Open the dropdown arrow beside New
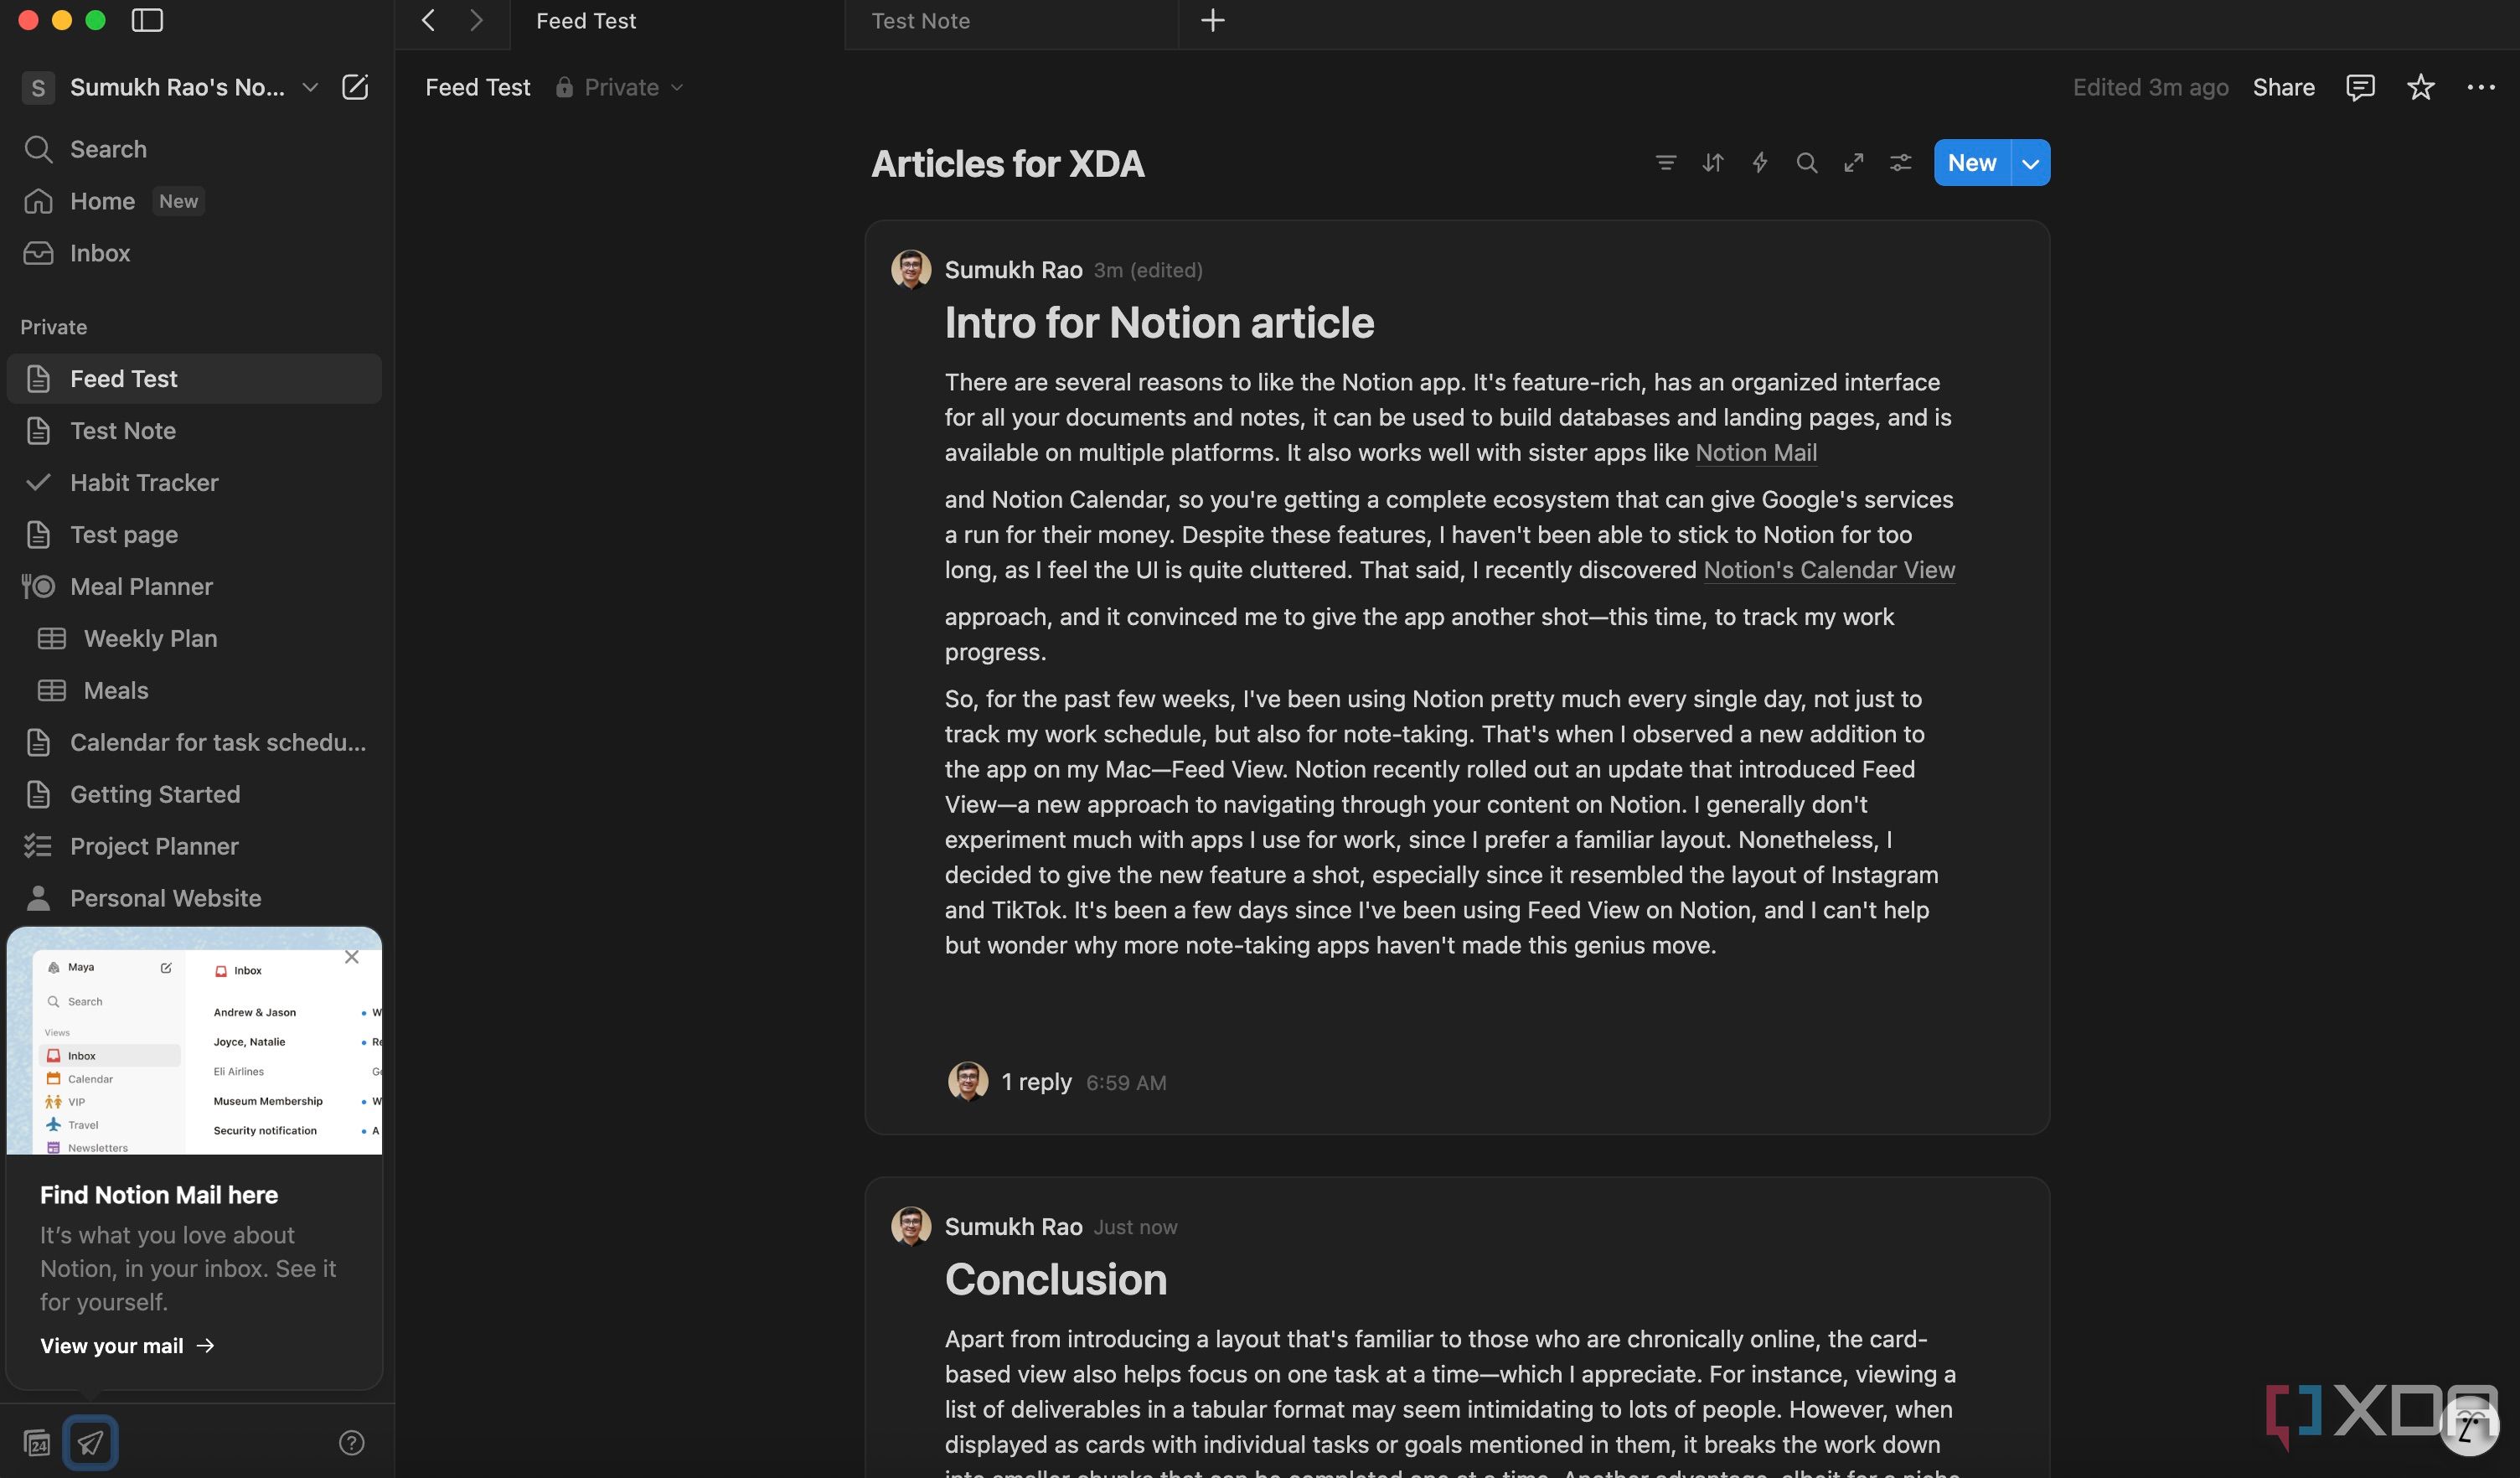The width and height of the screenshot is (2520, 1478). (x=2030, y=163)
